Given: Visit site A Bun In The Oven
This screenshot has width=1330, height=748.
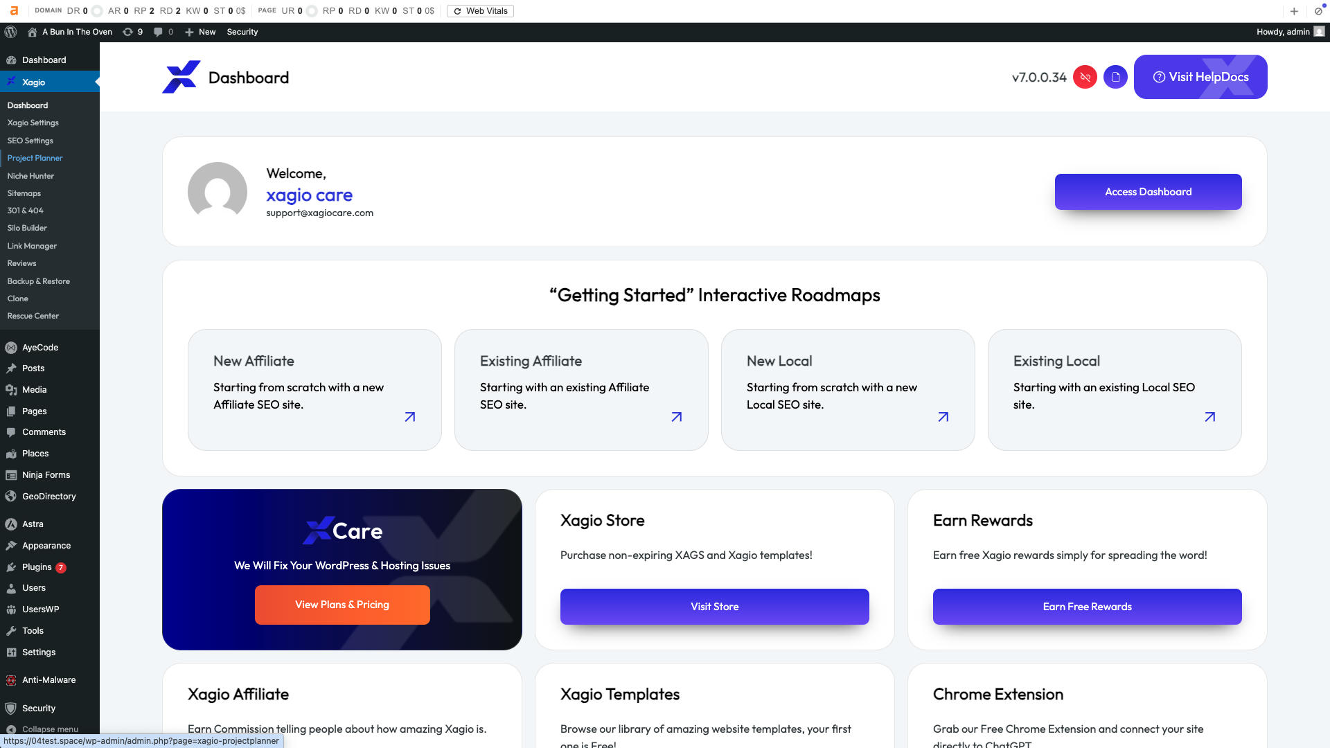Looking at the screenshot, I should 69,32.
